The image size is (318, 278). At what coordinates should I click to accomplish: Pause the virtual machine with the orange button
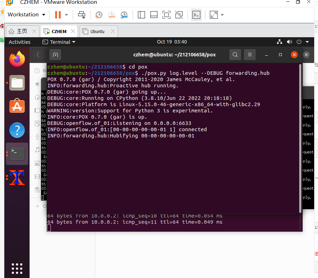58,15
